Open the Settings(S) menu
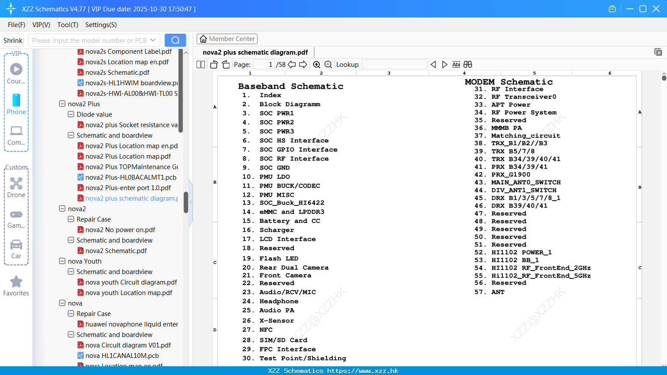This screenshot has height=375, width=667. [x=101, y=25]
